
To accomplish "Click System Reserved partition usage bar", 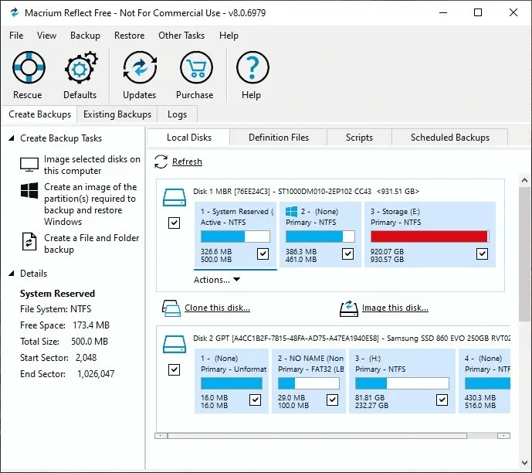I will [236, 236].
